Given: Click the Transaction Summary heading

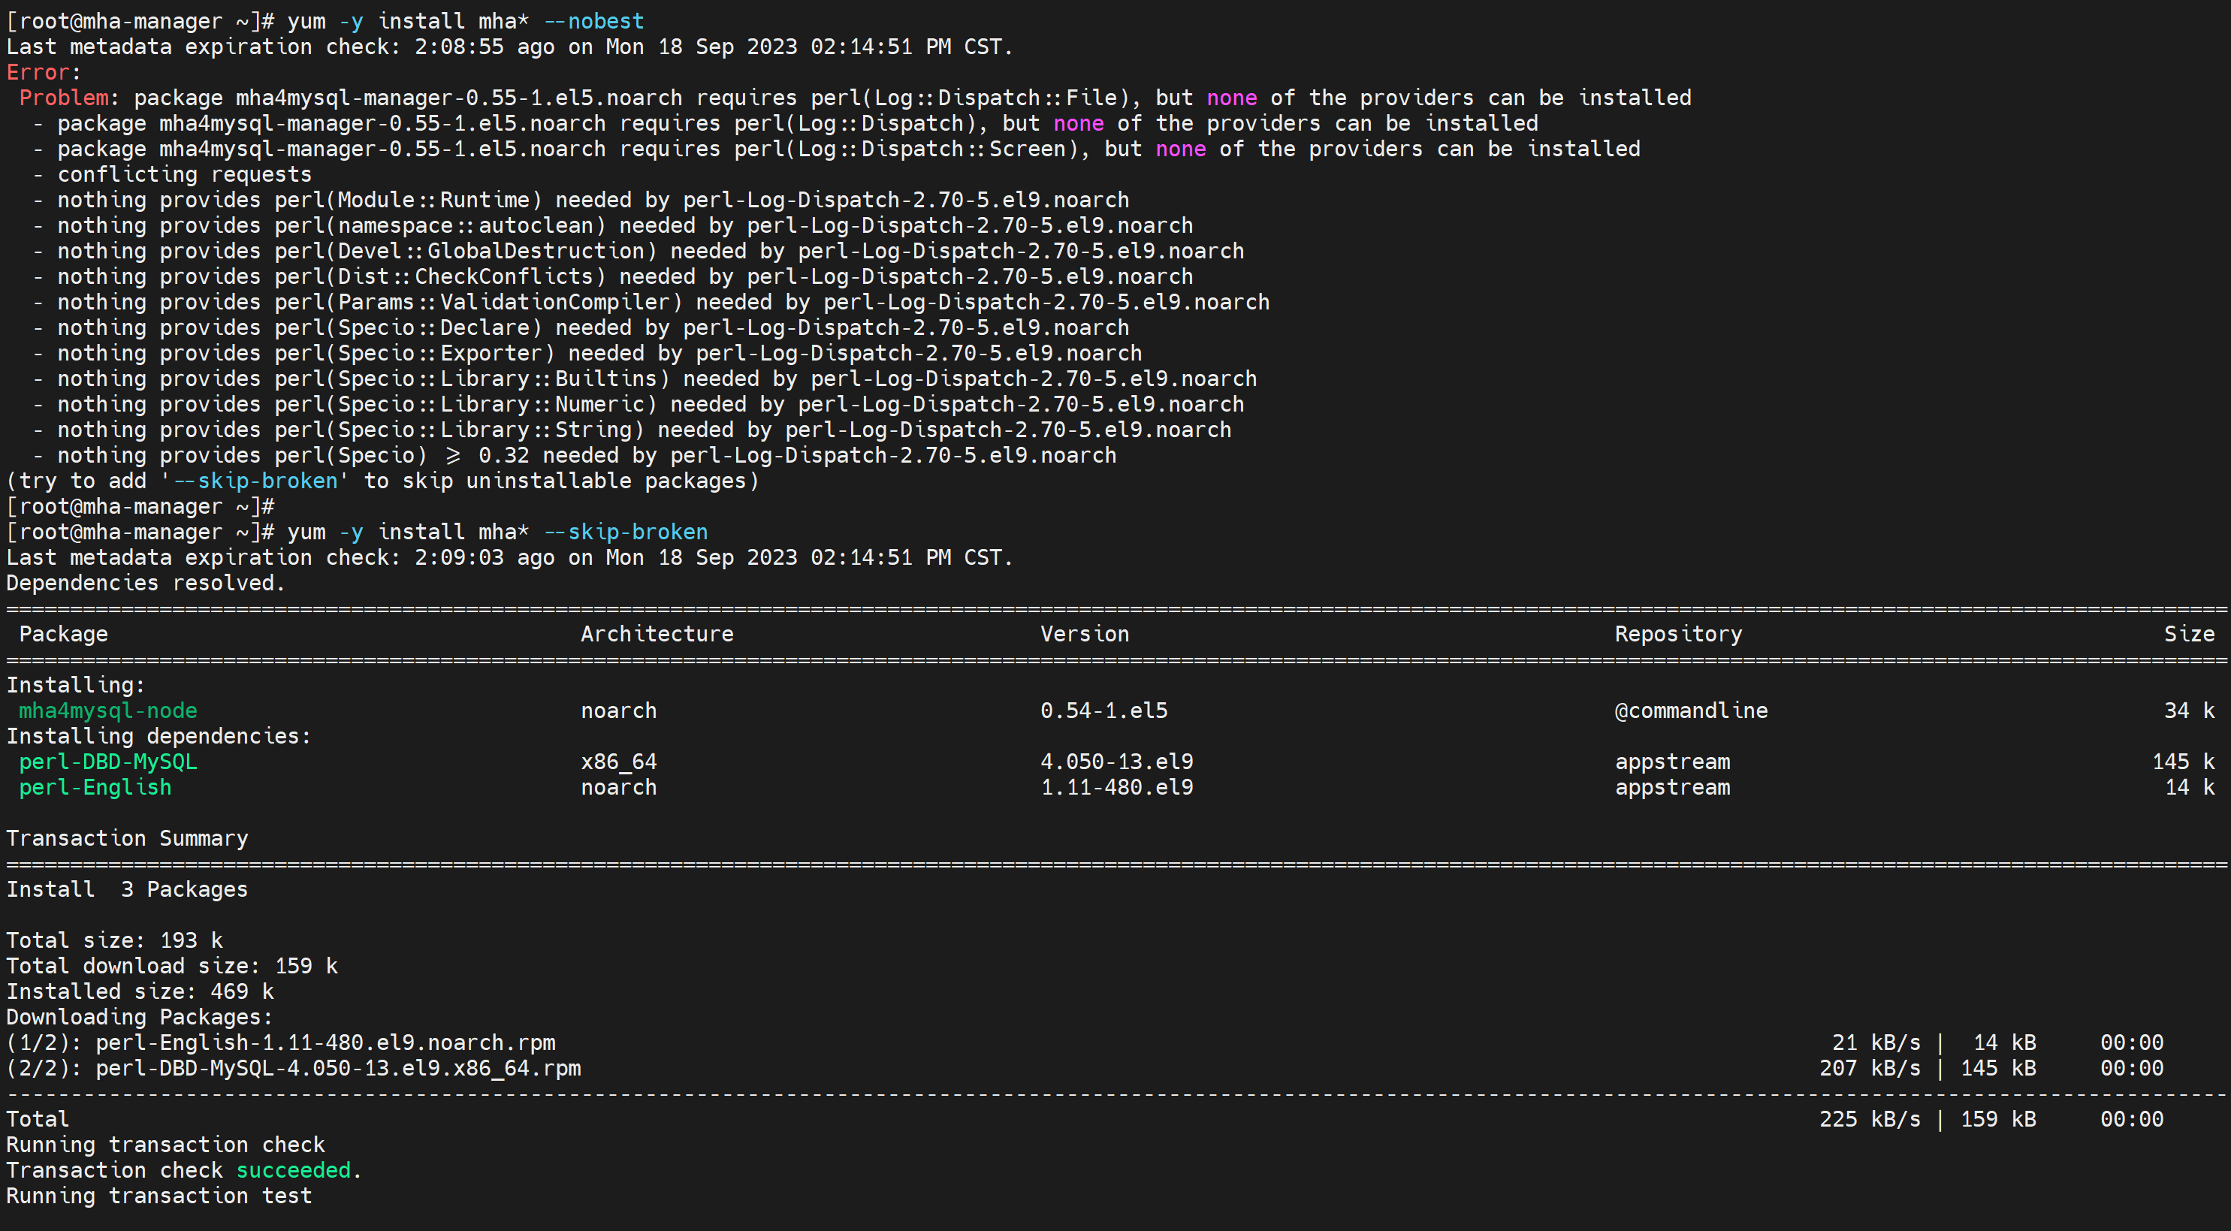Looking at the screenshot, I should (x=127, y=839).
